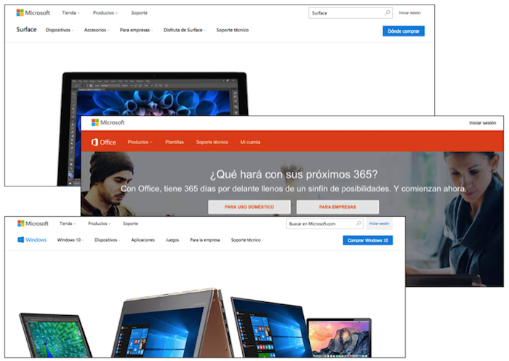Expand Productos dropdown in the Office bar
The height and width of the screenshot is (361, 509).
(140, 142)
